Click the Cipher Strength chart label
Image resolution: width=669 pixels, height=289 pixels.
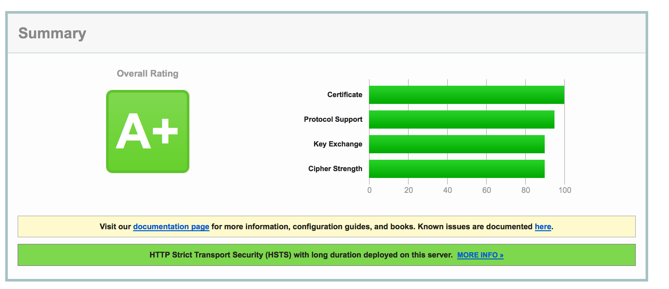(x=335, y=169)
